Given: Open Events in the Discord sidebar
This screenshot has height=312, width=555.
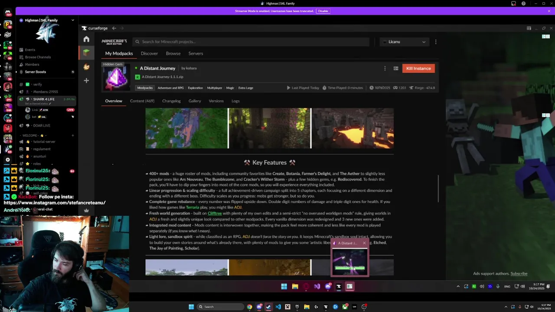Looking at the screenshot, I should point(30,50).
